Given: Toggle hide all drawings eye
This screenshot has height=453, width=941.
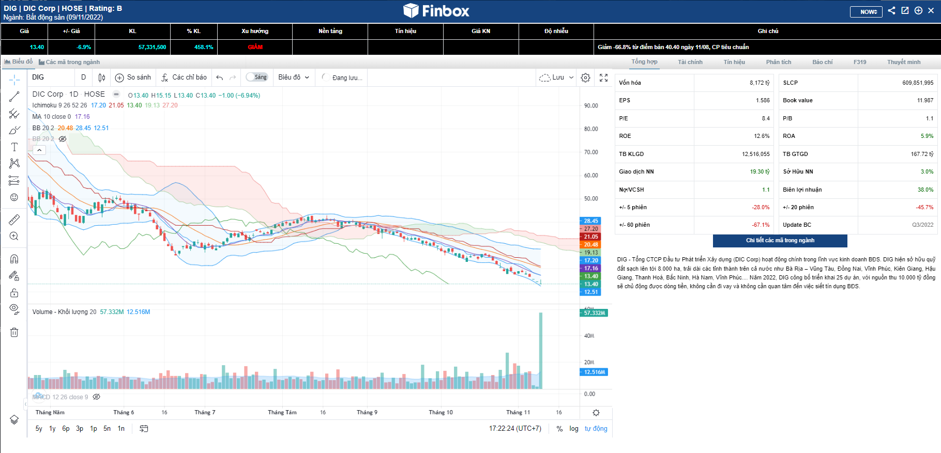Looking at the screenshot, I should click(x=14, y=310).
